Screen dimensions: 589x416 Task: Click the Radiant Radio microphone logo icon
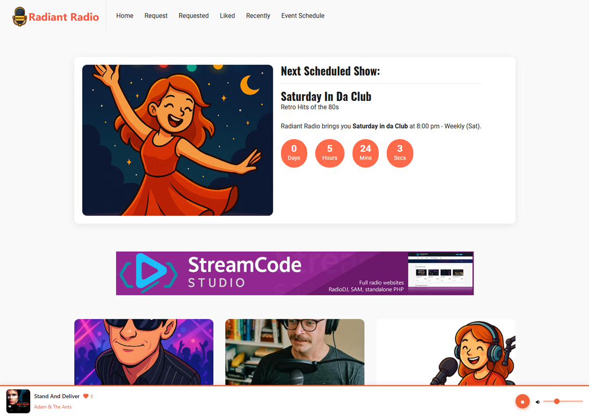(20, 17)
